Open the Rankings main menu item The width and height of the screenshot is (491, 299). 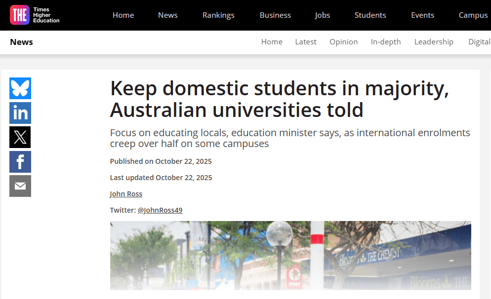coord(218,15)
